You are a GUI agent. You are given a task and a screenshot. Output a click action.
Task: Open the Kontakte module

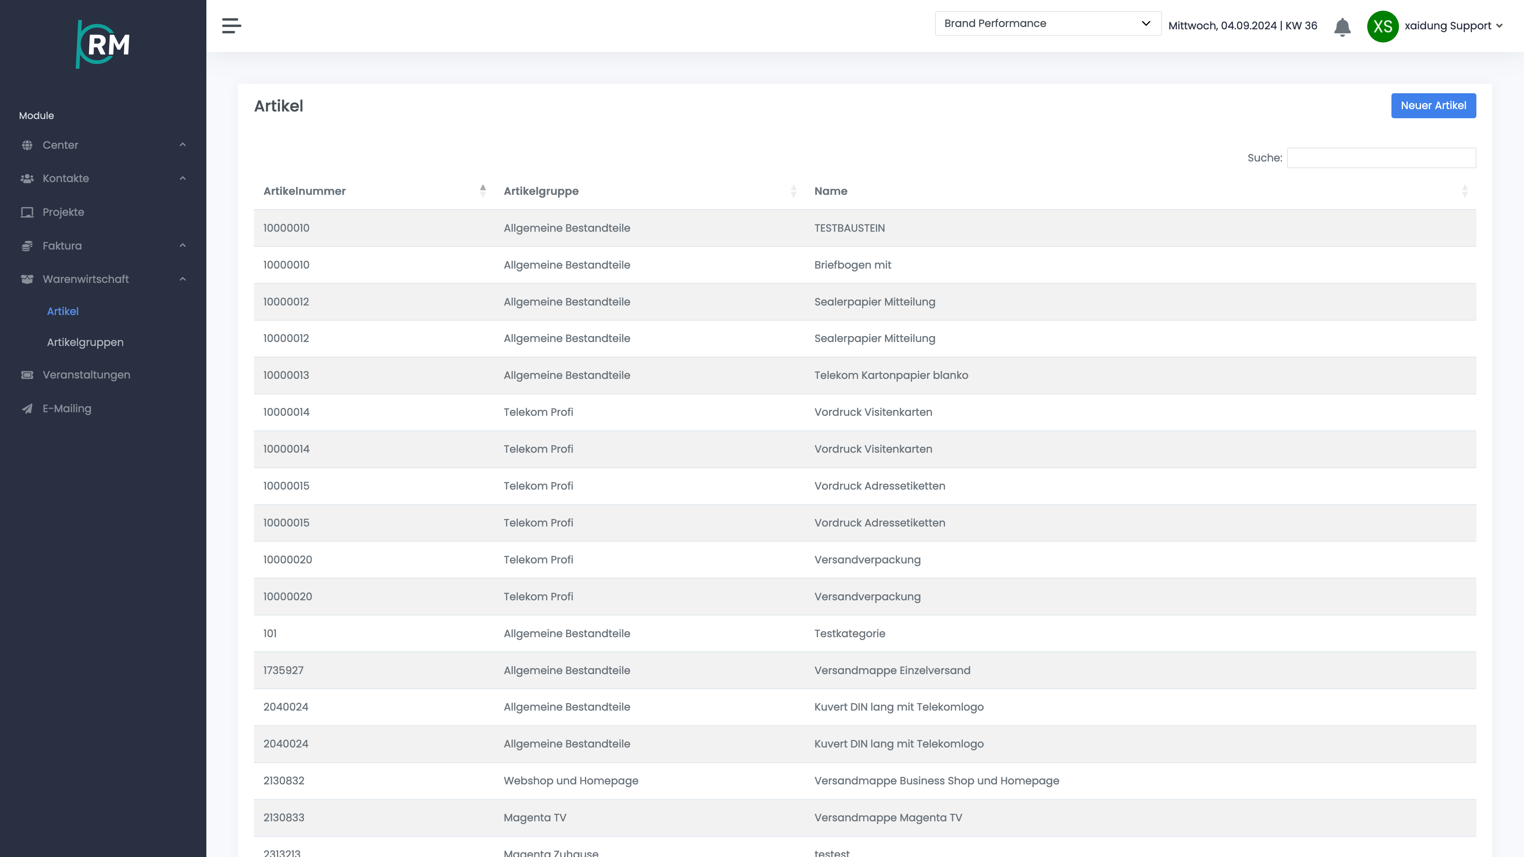tap(65, 179)
